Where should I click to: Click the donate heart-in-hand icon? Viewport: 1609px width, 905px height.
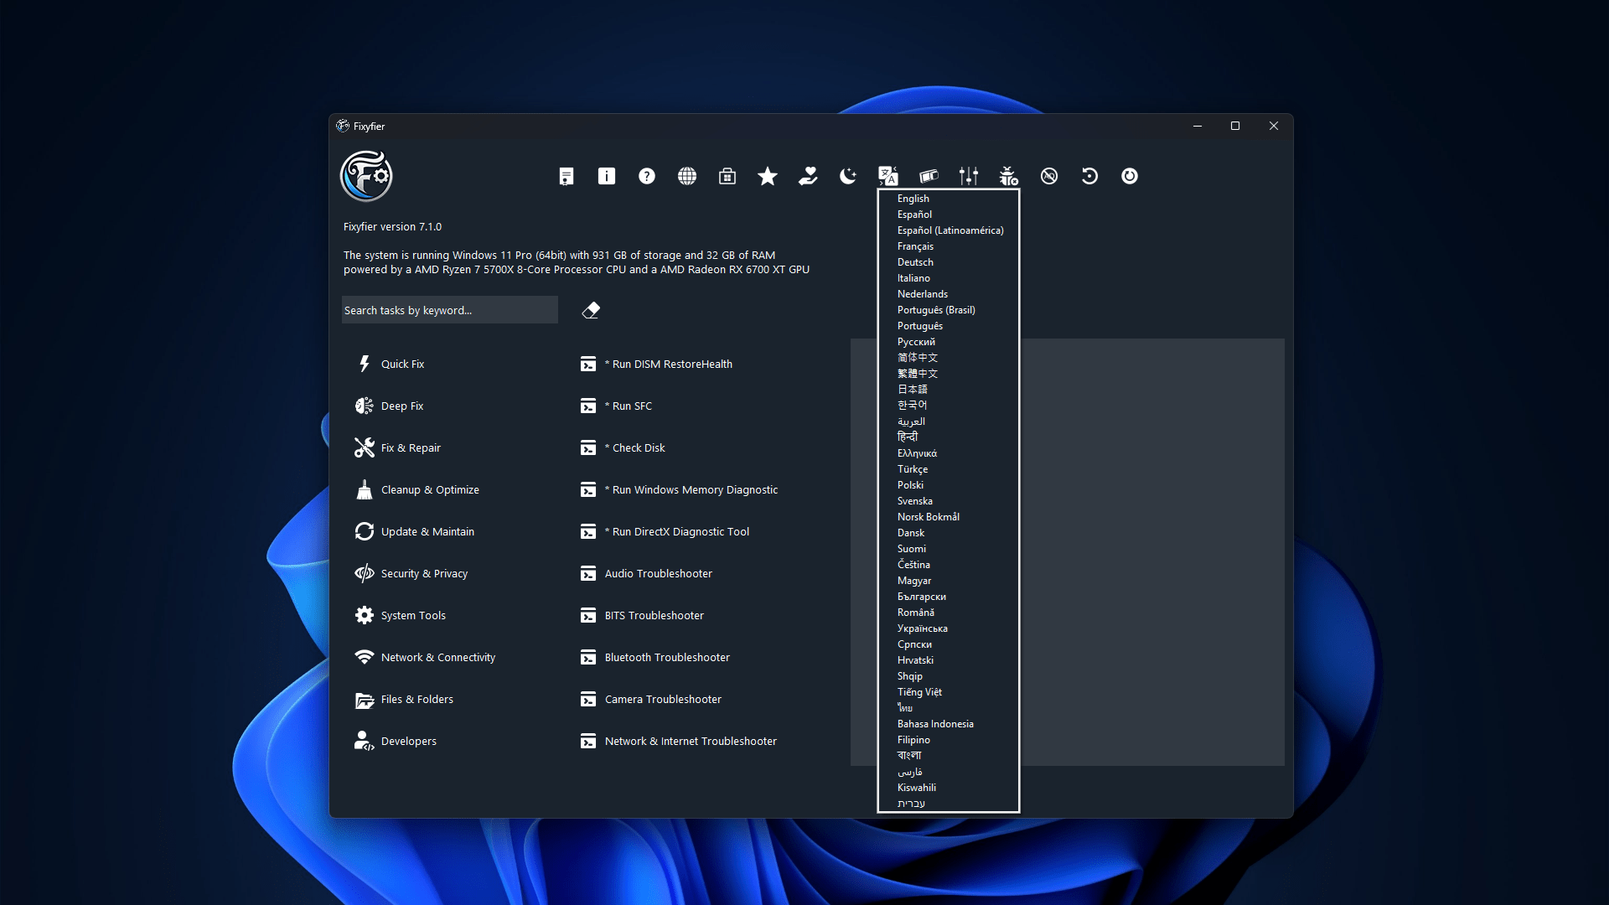807,176
